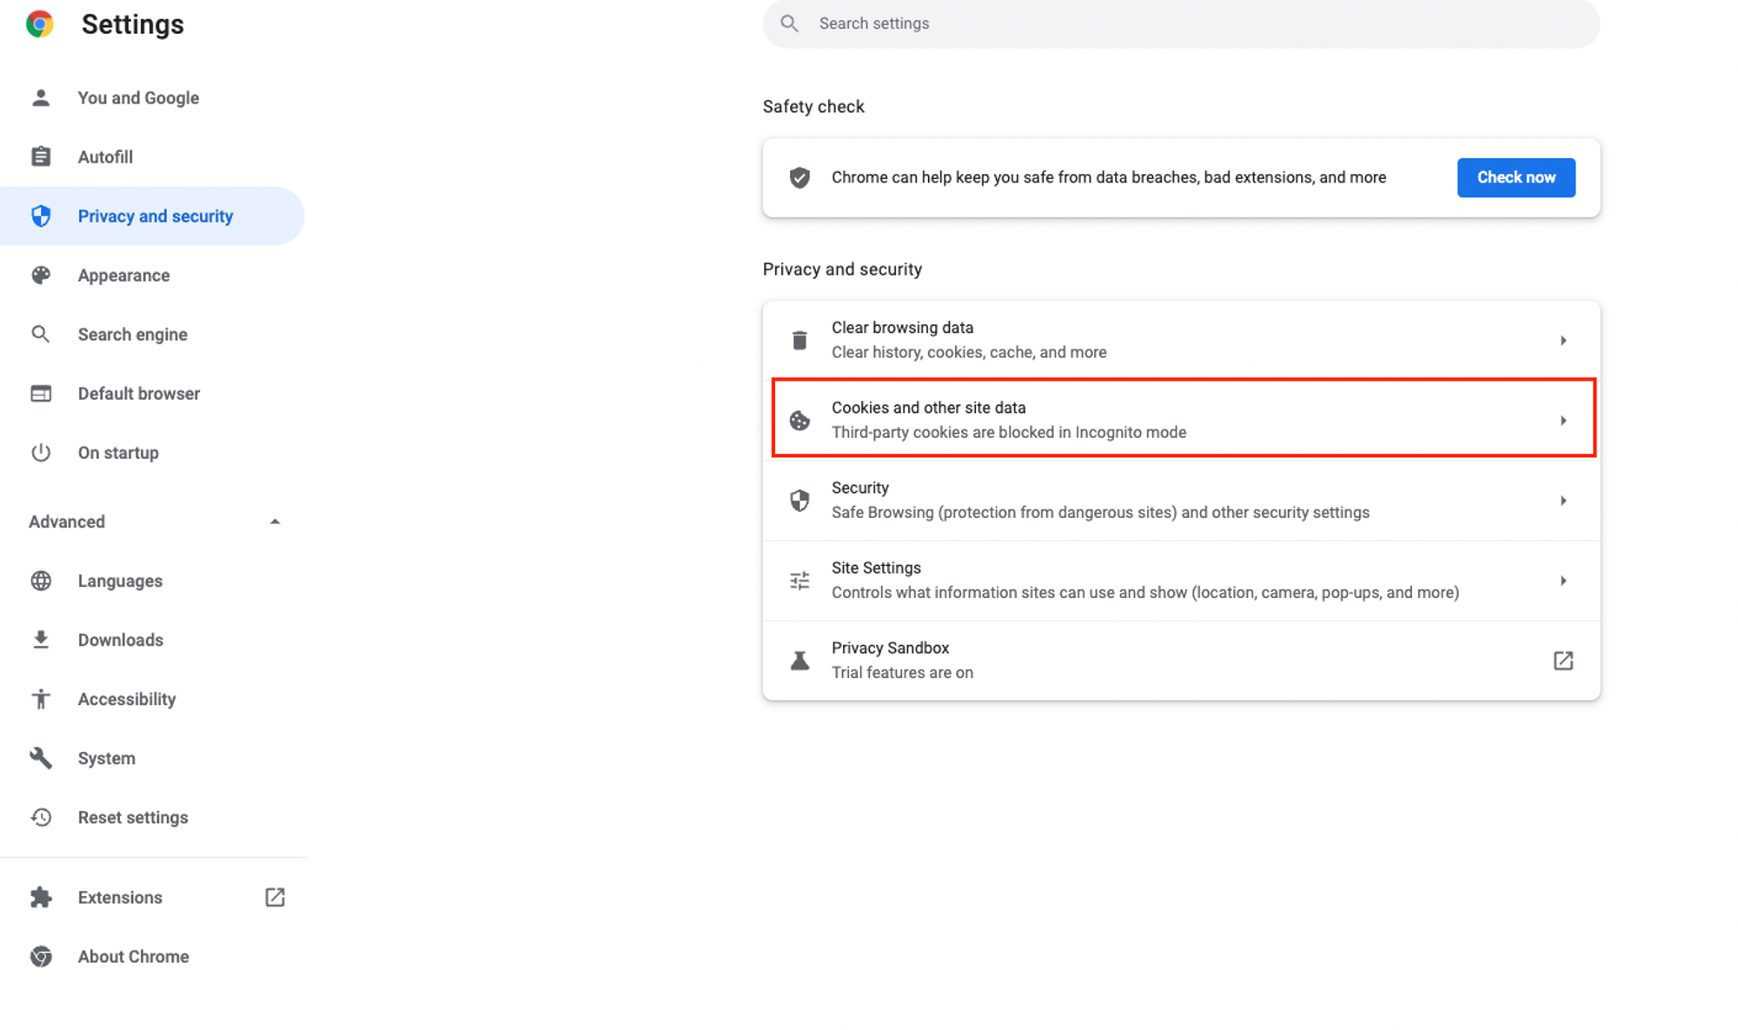The height and width of the screenshot is (1030, 1738).
Task: Click the Search settings field
Action: [x=1181, y=23]
